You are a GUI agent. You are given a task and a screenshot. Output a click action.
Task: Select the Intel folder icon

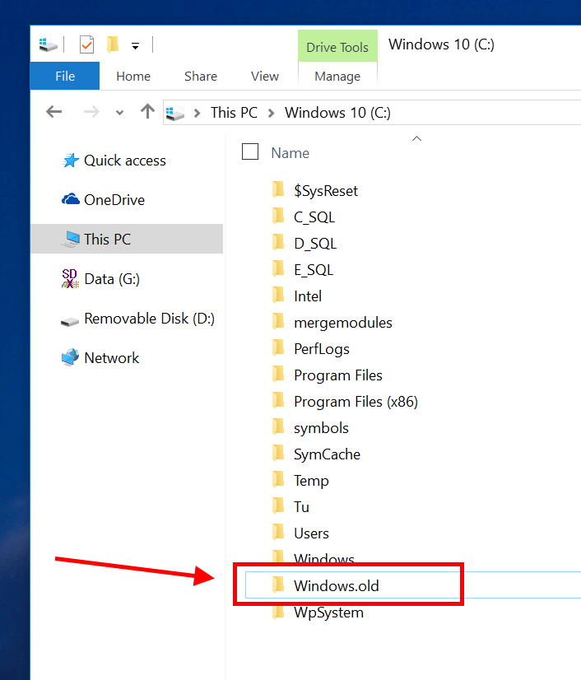(x=278, y=296)
